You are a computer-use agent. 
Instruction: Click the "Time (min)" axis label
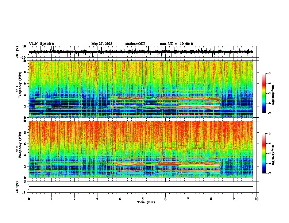[146, 202]
